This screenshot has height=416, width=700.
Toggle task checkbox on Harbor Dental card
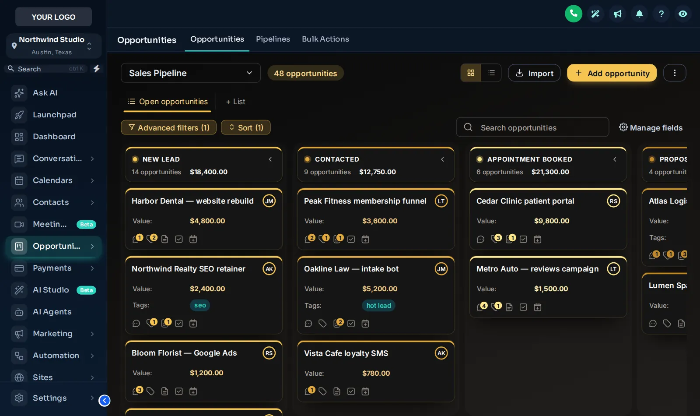[179, 239]
